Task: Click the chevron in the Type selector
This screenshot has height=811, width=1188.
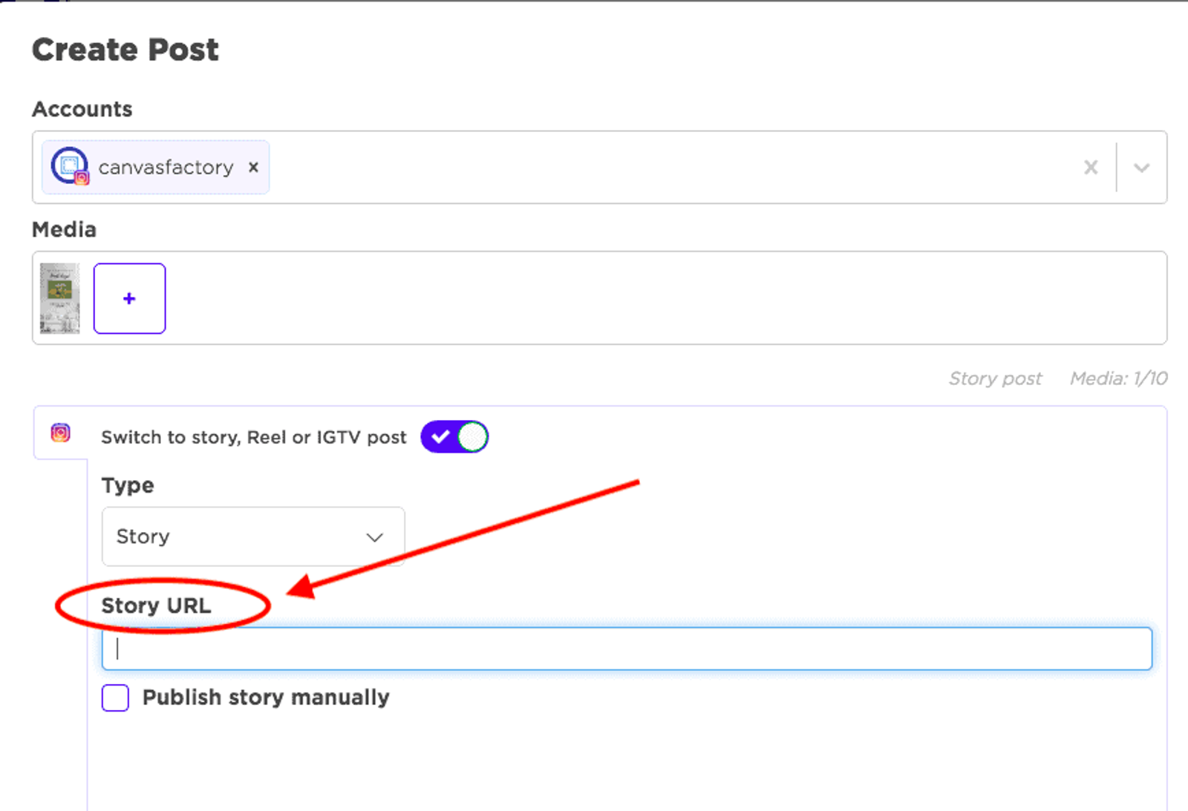Action: click(x=374, y=536)
